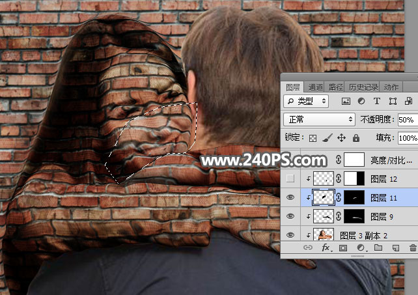Image resolution: width=418 pixels, height=295 pixels.
Task: Select the 图层 3 副本 2 layer name
Action: point(363,236)
